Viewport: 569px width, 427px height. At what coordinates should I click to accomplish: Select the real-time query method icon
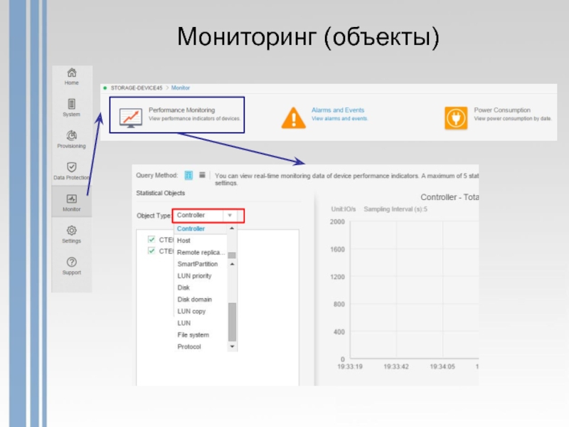[x=188, y=175]
